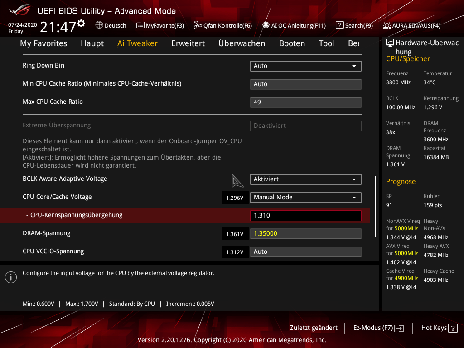This screenshot has height=348, width=464.
Task: Open Ring Down Bin dropdown
Action: [306, 66]
